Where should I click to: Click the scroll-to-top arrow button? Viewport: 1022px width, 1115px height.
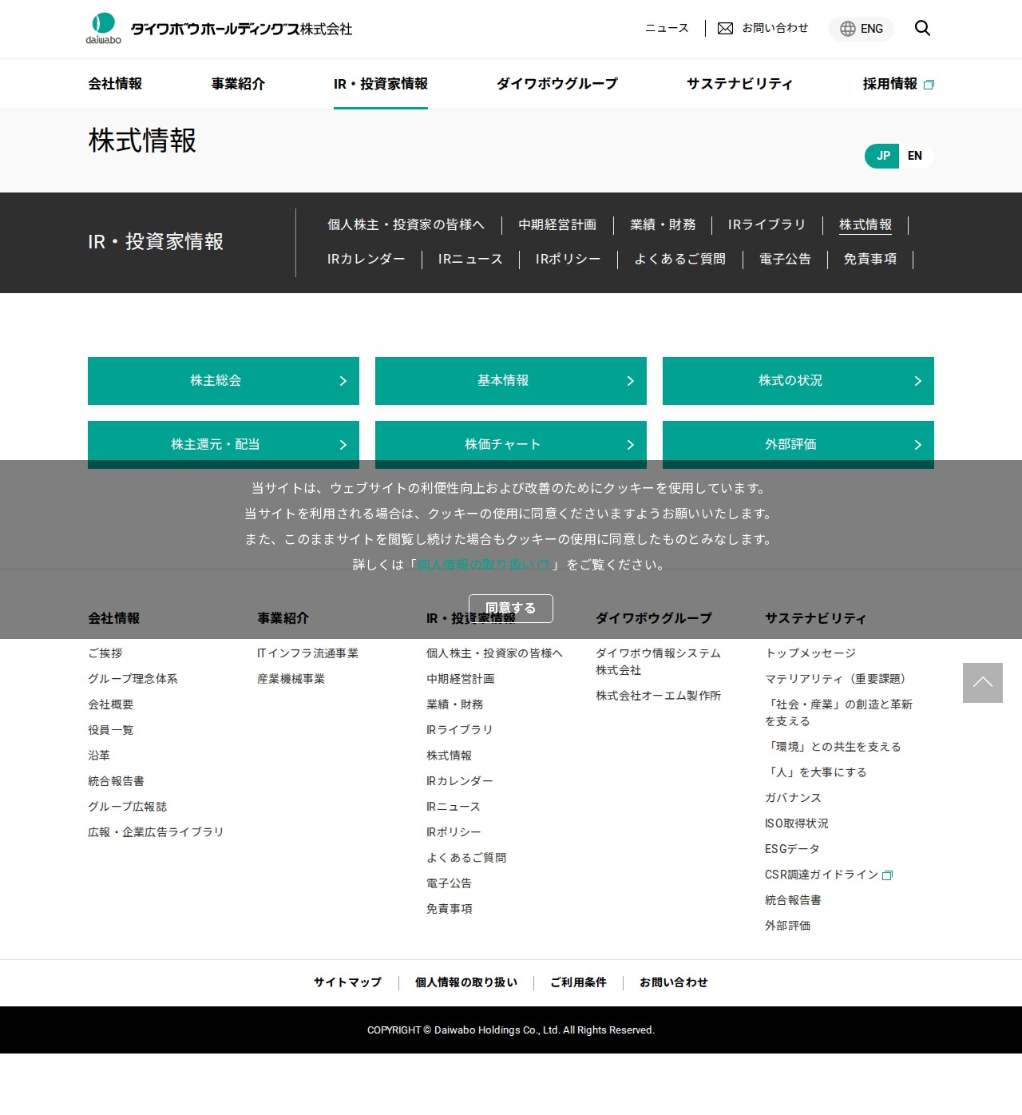tap(983, 683)
